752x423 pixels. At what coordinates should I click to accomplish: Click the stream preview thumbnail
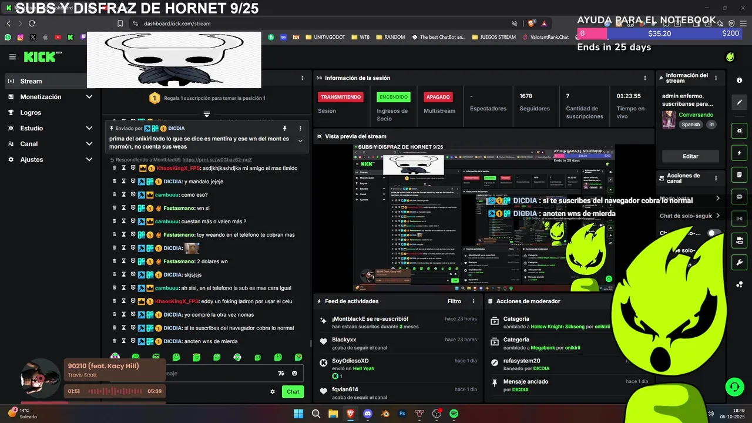click(x=484, y=218)
